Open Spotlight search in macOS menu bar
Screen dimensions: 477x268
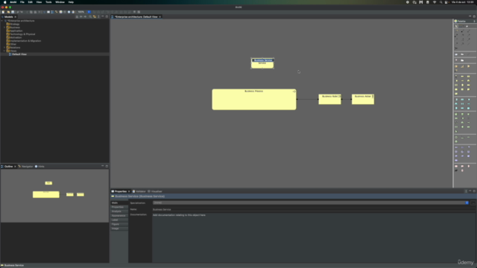pyautogui.click(x=440, y=2)
